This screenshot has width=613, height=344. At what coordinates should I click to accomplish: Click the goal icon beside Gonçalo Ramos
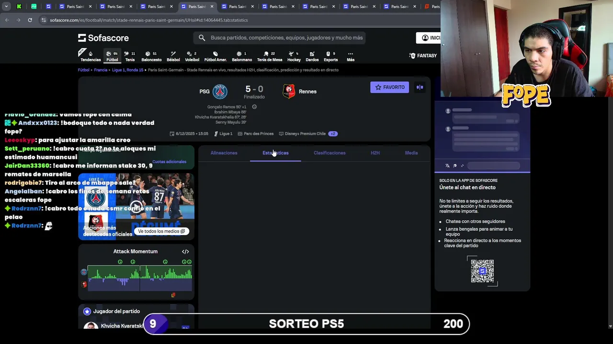[254, 107]
